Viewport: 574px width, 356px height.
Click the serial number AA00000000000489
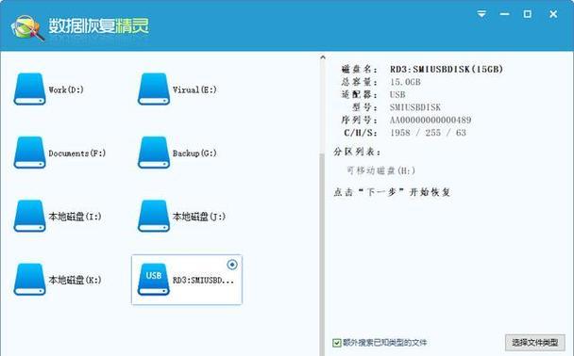pos(430,120)
